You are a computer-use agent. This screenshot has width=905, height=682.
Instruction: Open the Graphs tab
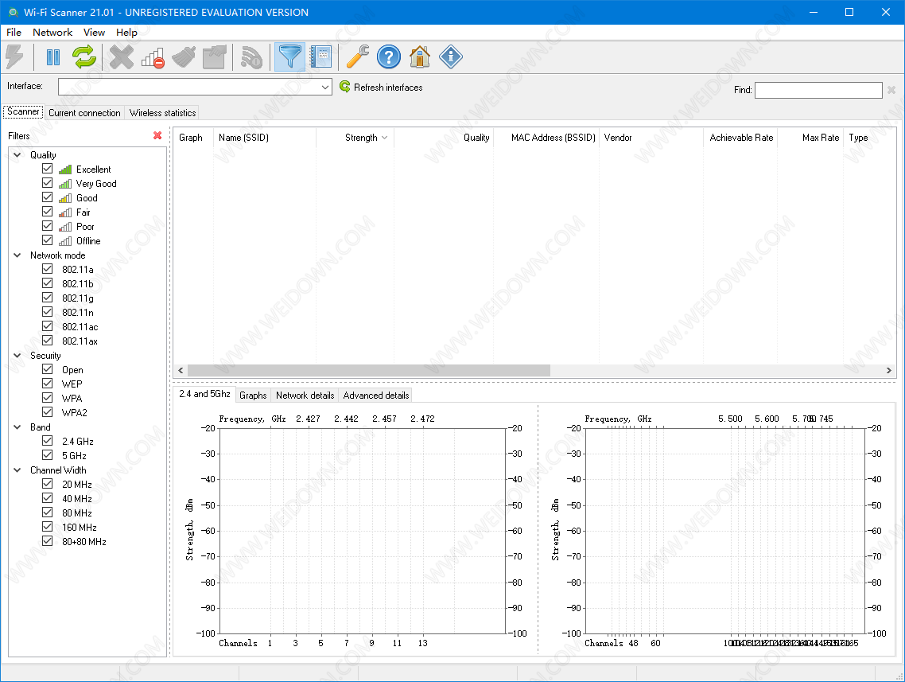pyautogui.click(x=253, y=395)
